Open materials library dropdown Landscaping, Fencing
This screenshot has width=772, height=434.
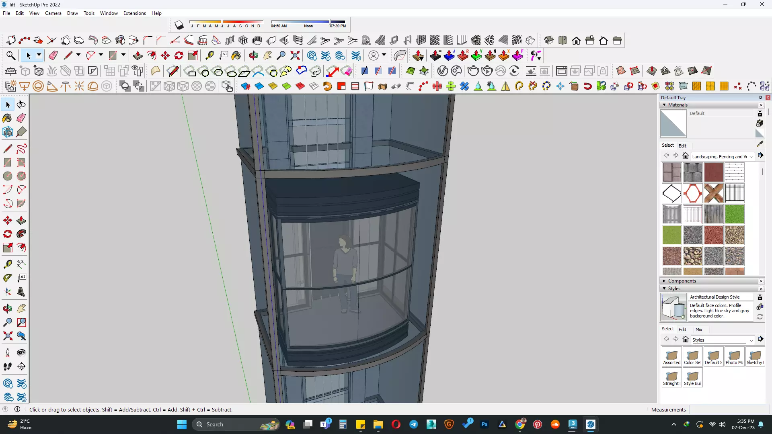(x=723, y=157)
